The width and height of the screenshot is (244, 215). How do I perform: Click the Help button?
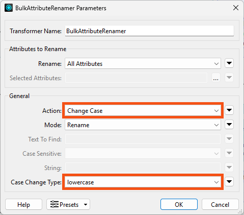23,204
